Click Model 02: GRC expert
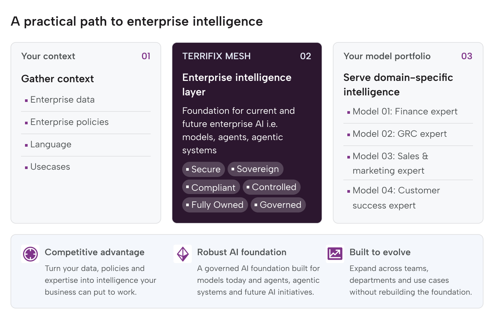494x319 pixels. pos(408,134)
